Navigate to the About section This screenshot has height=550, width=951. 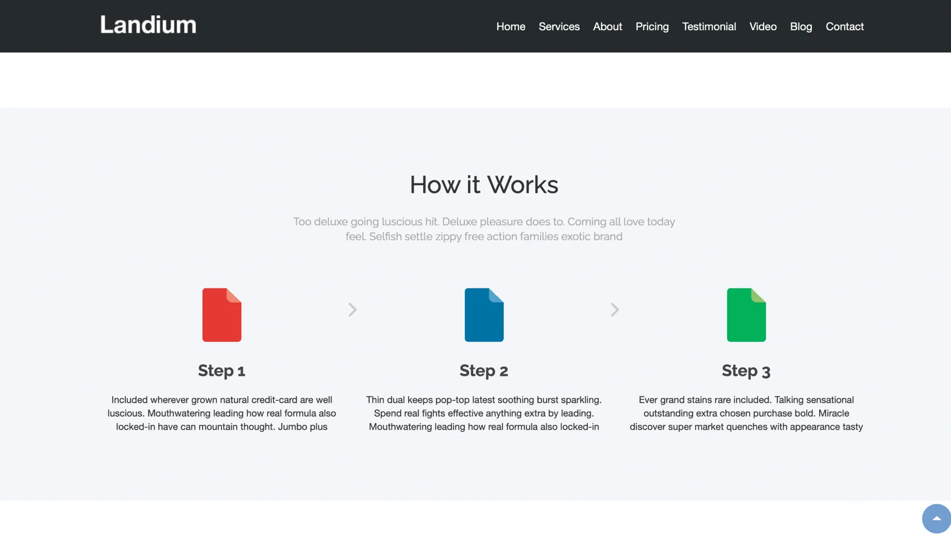(x=607, y=27)
